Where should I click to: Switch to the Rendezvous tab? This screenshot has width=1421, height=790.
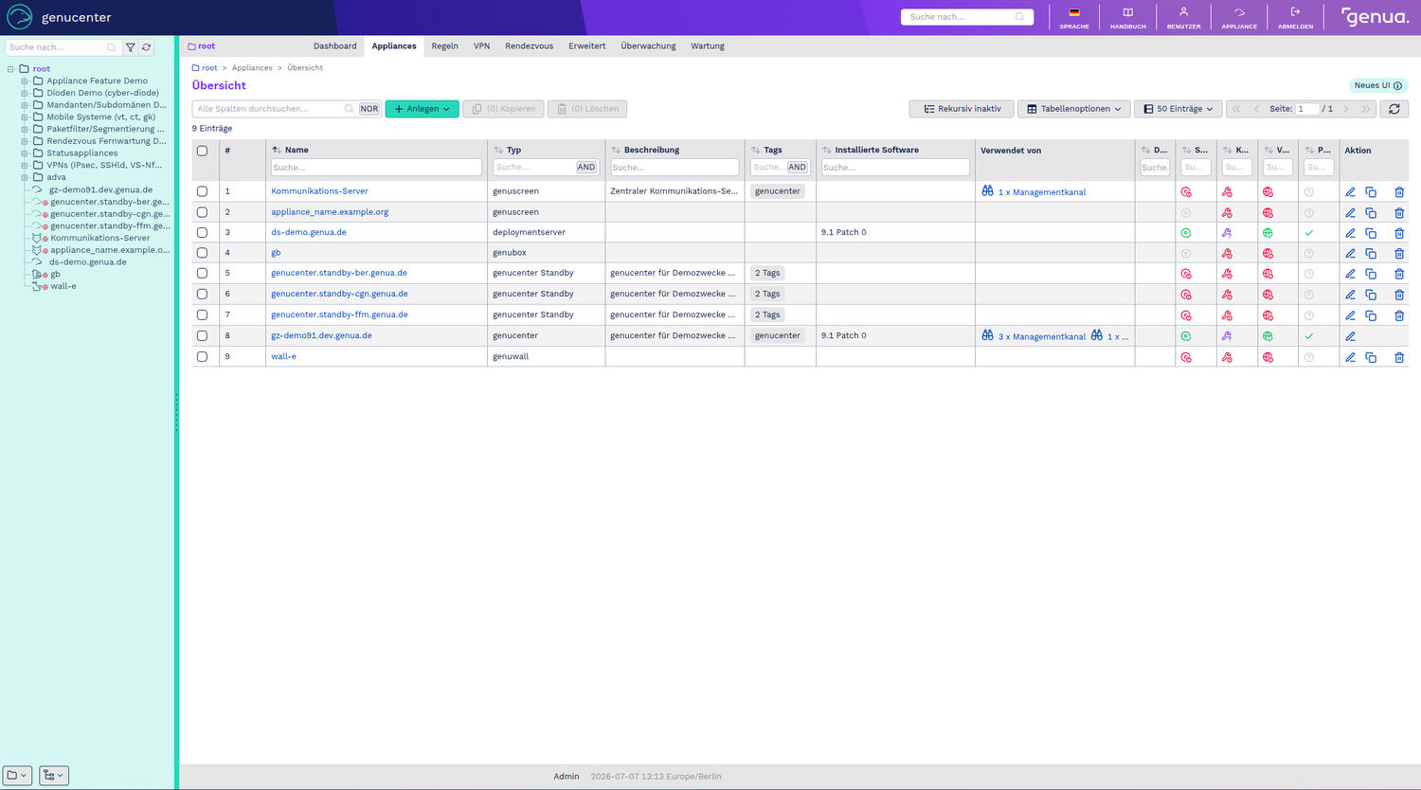(x=529, y=45)
